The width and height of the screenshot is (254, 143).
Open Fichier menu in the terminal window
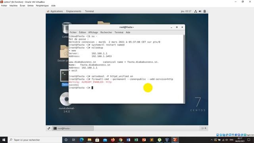tap(73, 33)
